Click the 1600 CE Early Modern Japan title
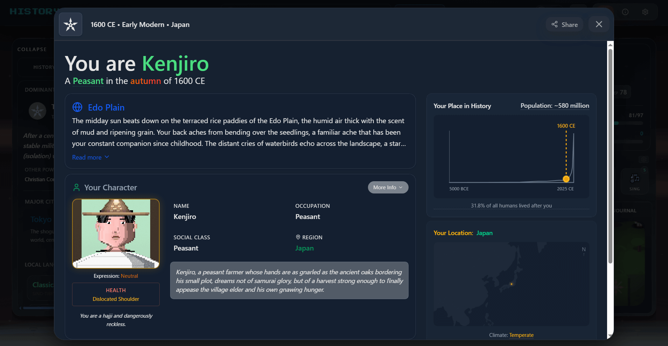 pyautogui.click(x=140, y=24)
